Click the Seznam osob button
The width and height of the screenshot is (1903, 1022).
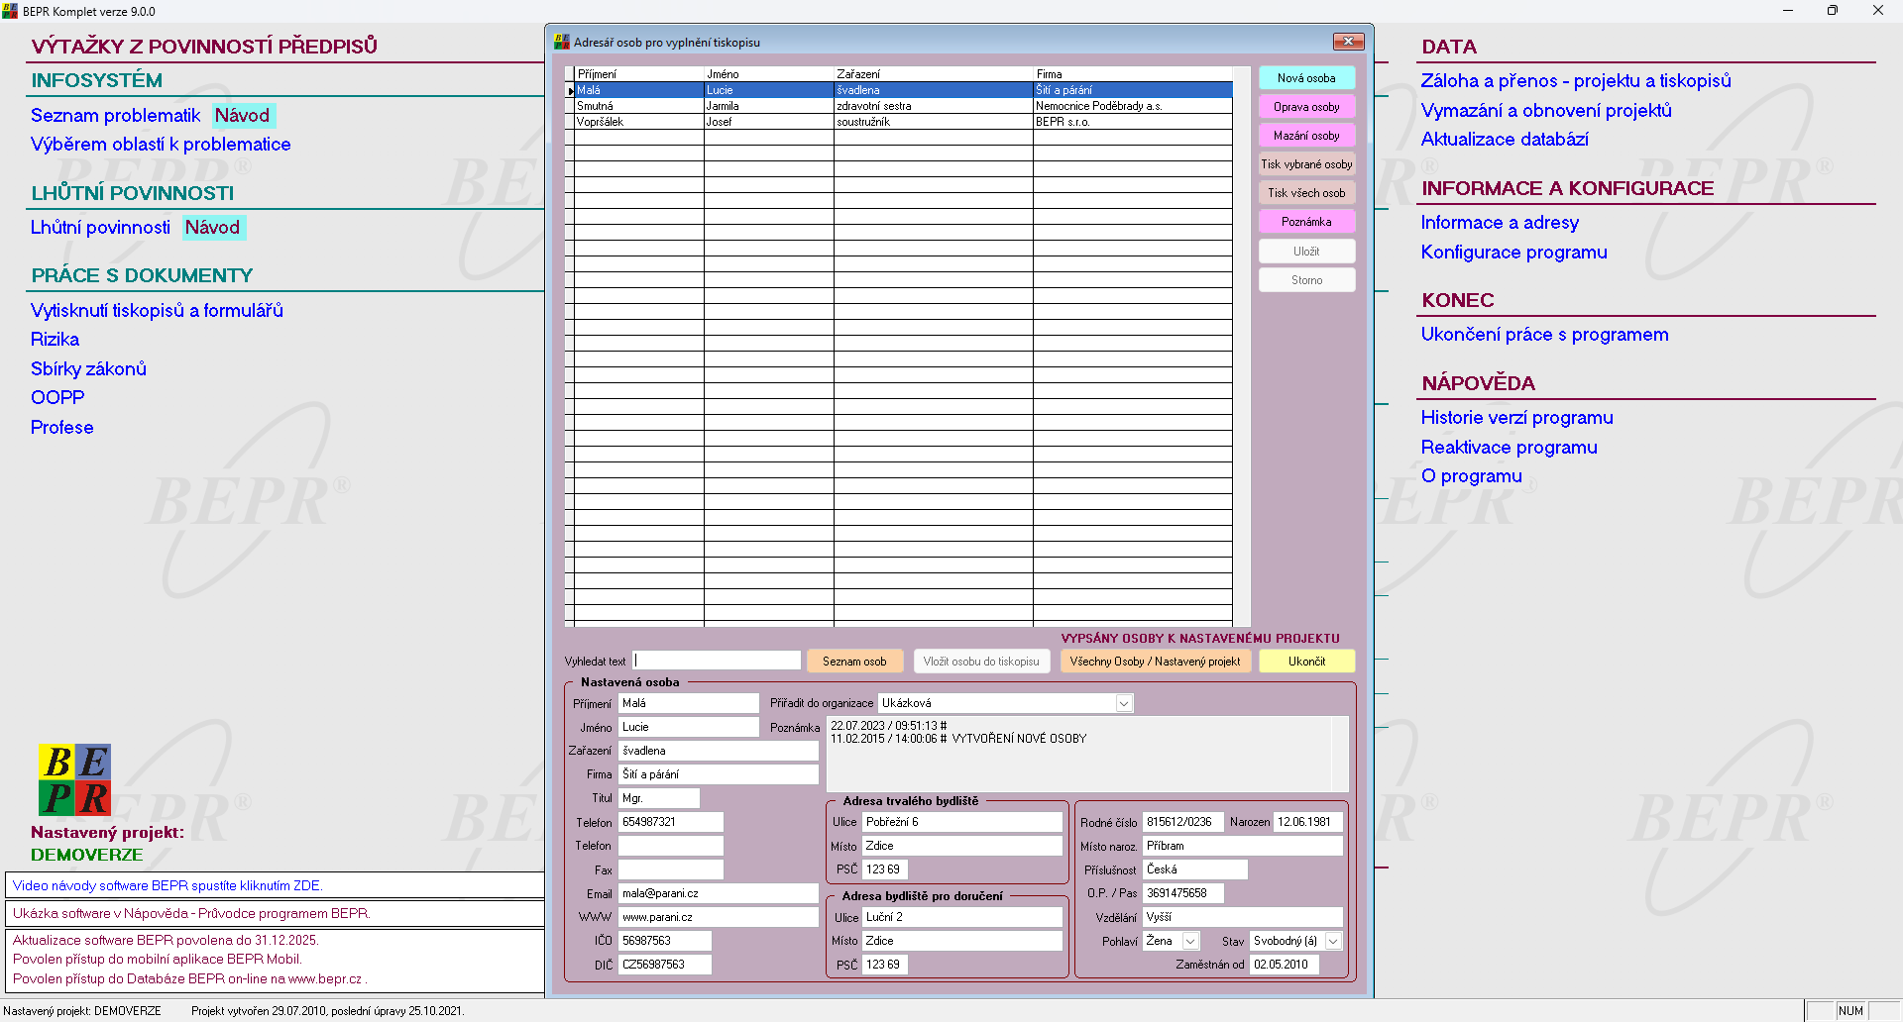click(854, 662)
